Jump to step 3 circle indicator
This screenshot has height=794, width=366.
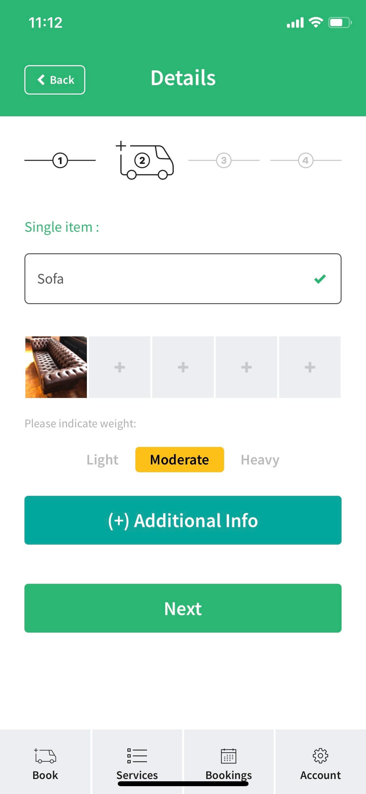(x=224, y=160)
